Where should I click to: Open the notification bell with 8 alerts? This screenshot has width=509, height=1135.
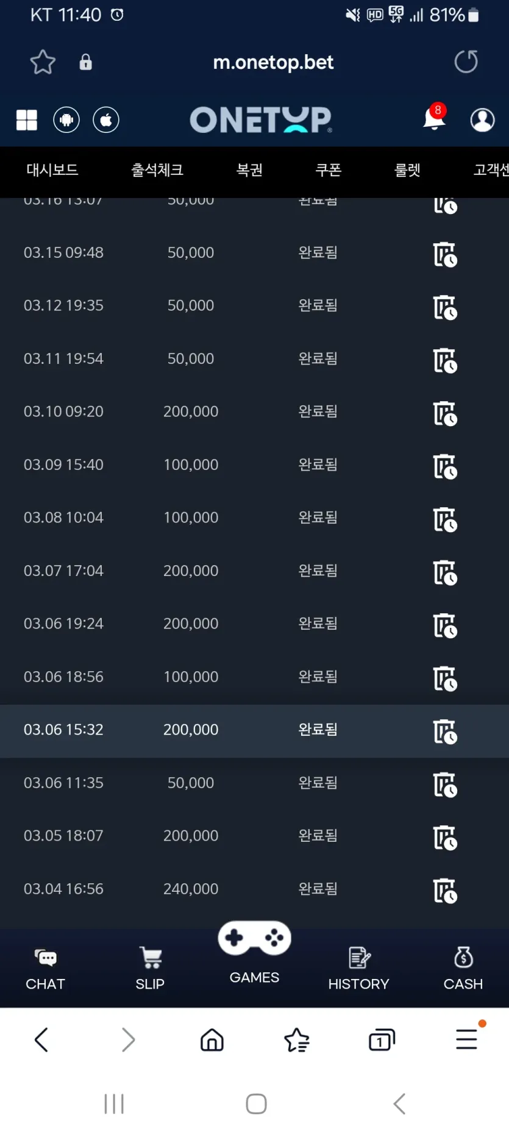click(x=435, y=117)
